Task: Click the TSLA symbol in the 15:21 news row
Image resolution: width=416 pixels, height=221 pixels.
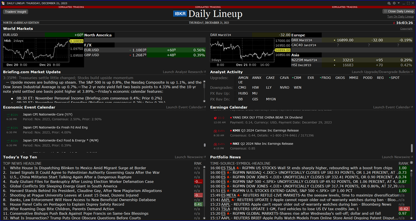Action: [225, 209]
